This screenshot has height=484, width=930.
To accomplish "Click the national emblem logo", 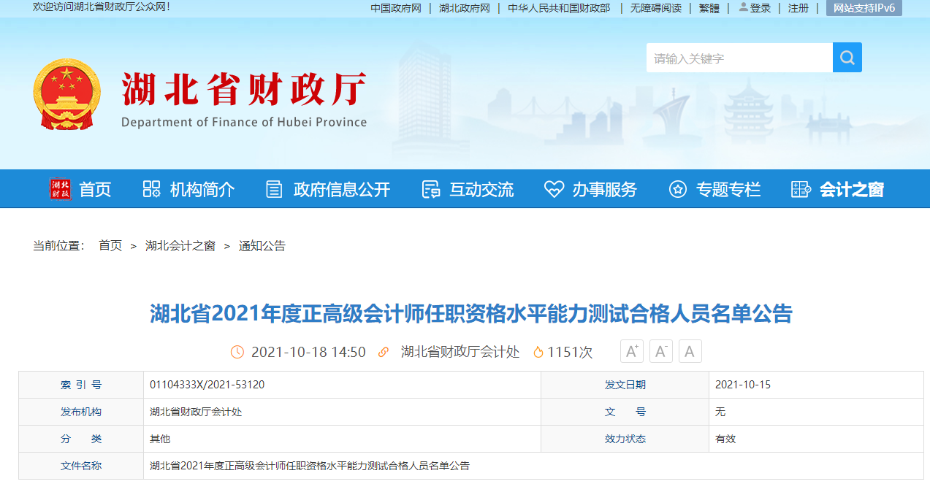I will click(x=66, y=93).
